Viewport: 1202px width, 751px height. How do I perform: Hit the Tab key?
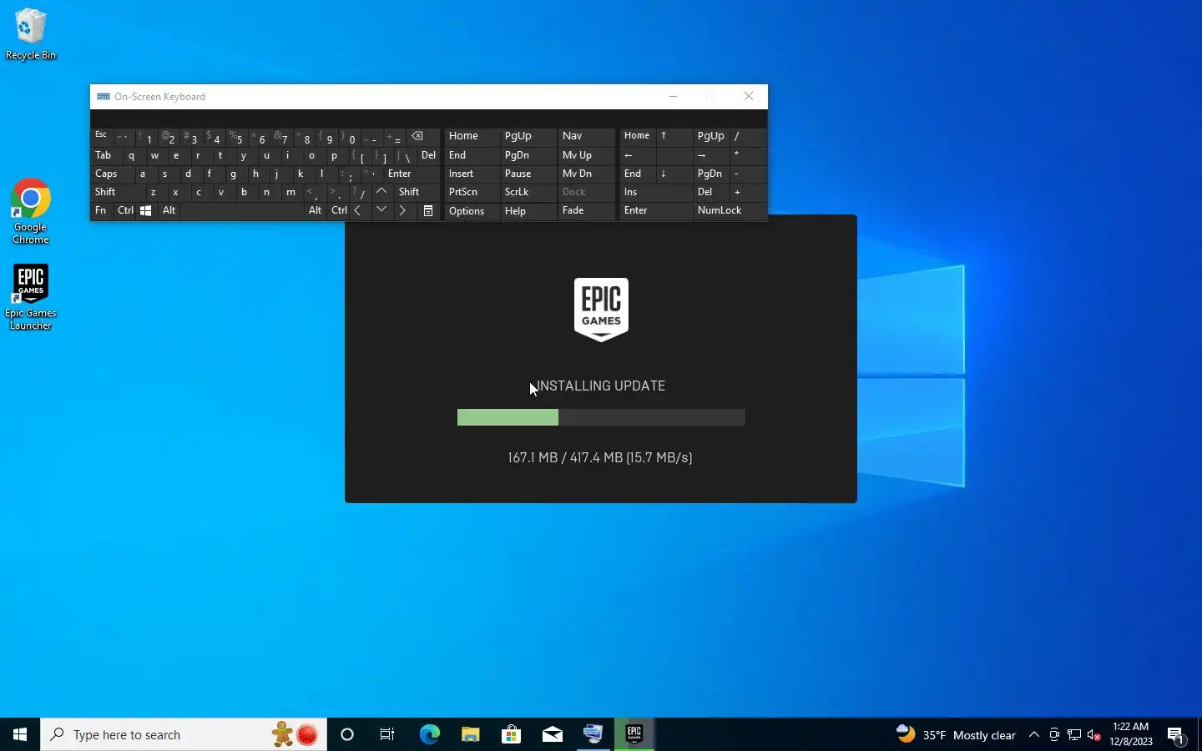pos(105,155)
